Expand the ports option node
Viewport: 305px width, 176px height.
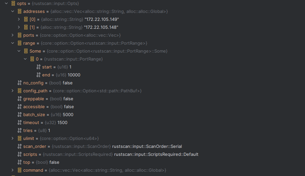13,35
